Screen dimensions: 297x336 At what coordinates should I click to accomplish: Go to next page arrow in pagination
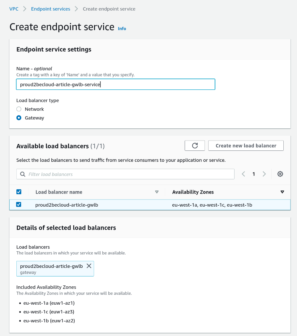tap(264, 174)
